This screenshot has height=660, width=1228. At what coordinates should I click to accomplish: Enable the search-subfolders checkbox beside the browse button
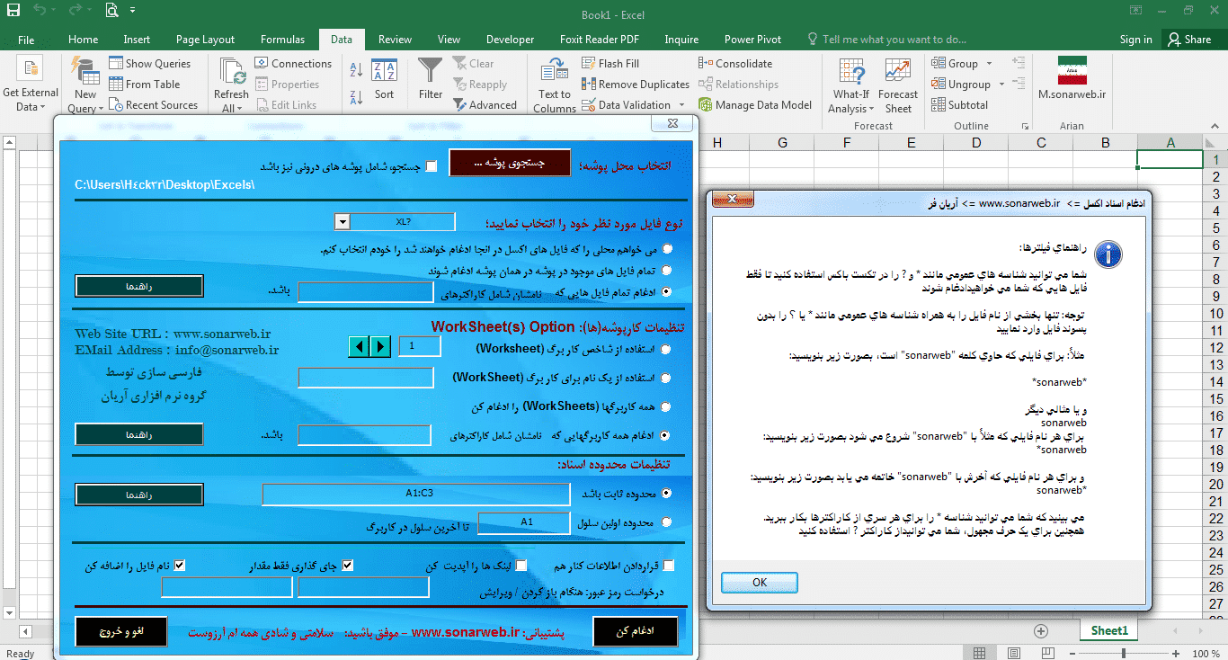click(x=432, y=166)
